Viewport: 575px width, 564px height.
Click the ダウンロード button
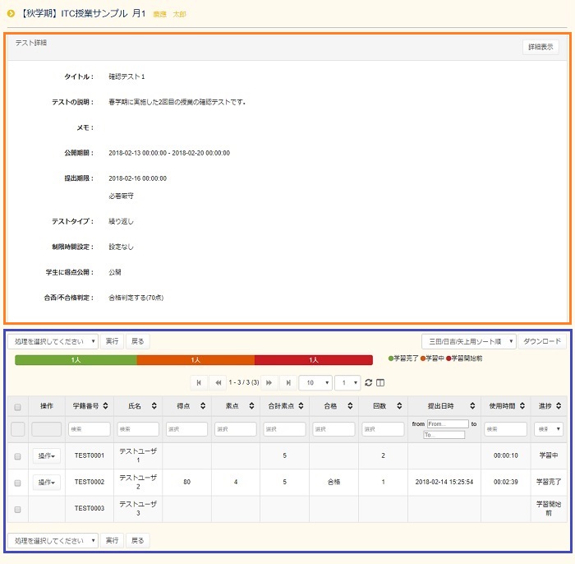click(x=541, y=341)
